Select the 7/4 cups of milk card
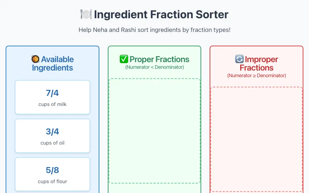309x193 pixels. tap(52, 97)
